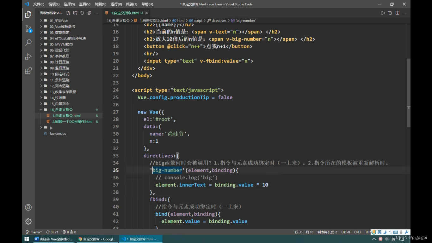Switch to the Google Chrome taskbar button
The image size is (432, 243).
[x=97, y=239]
